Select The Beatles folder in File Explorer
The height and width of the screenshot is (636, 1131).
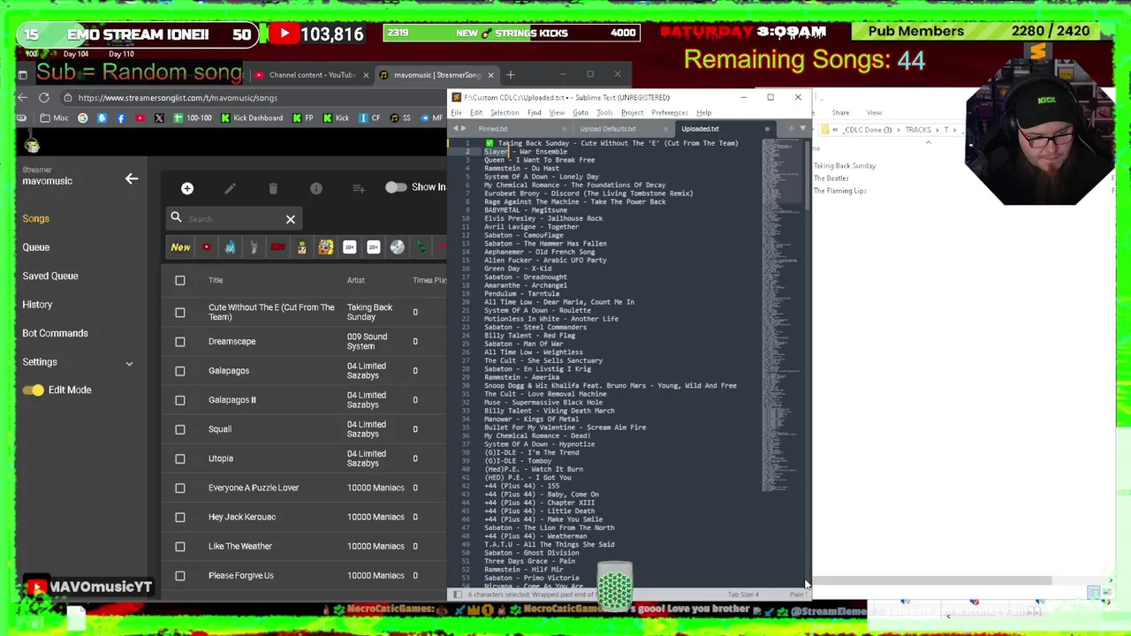pyautogui.click(x=831, y=178)
